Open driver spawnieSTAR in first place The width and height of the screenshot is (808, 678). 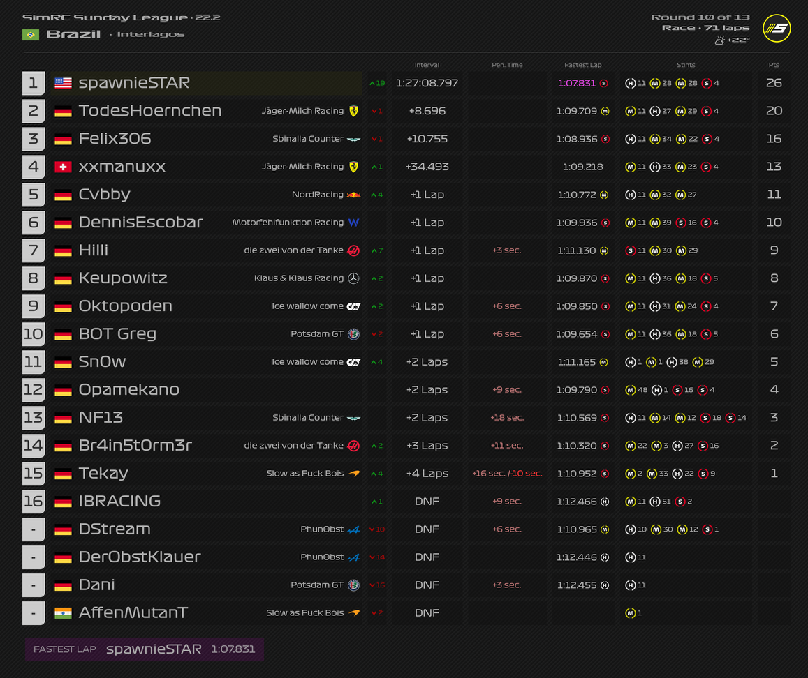tap(134, 83)
